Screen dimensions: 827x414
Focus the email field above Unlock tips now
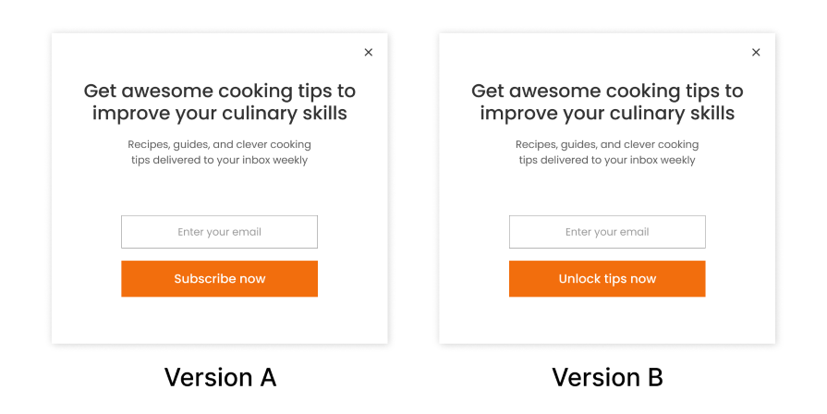[607, 232]
